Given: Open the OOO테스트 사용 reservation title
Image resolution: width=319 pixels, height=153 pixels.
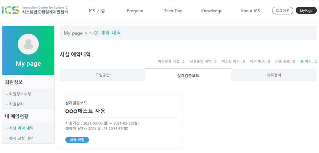Looking at the screenshot, I should [85, 111].
